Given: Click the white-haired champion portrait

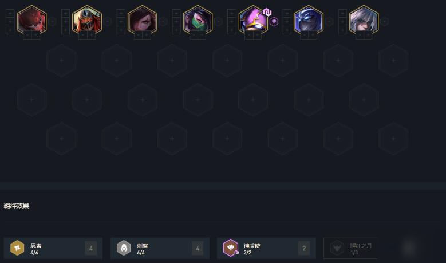Looking at the screenshot, I should pos(364,20).
